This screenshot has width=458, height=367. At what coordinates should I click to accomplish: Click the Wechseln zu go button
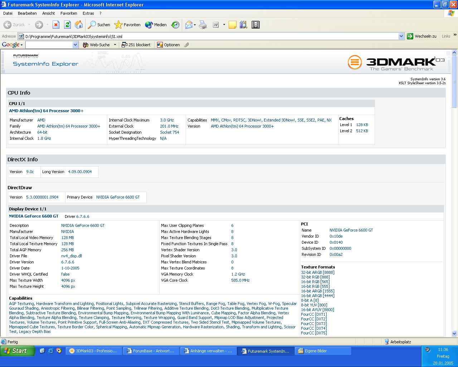coord(422,36)
